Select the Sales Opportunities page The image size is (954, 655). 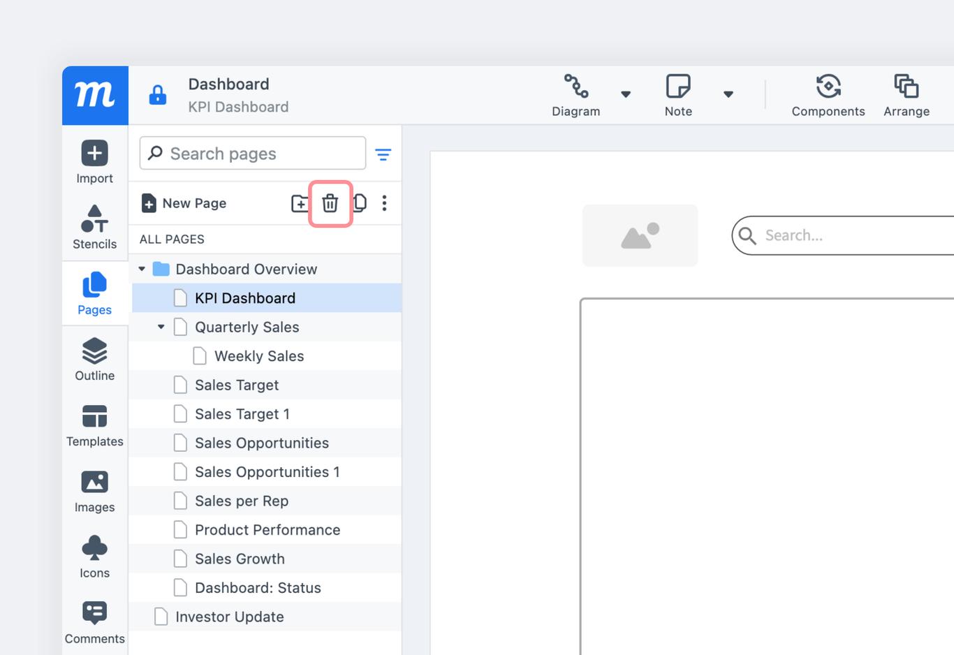coord(265,443)
